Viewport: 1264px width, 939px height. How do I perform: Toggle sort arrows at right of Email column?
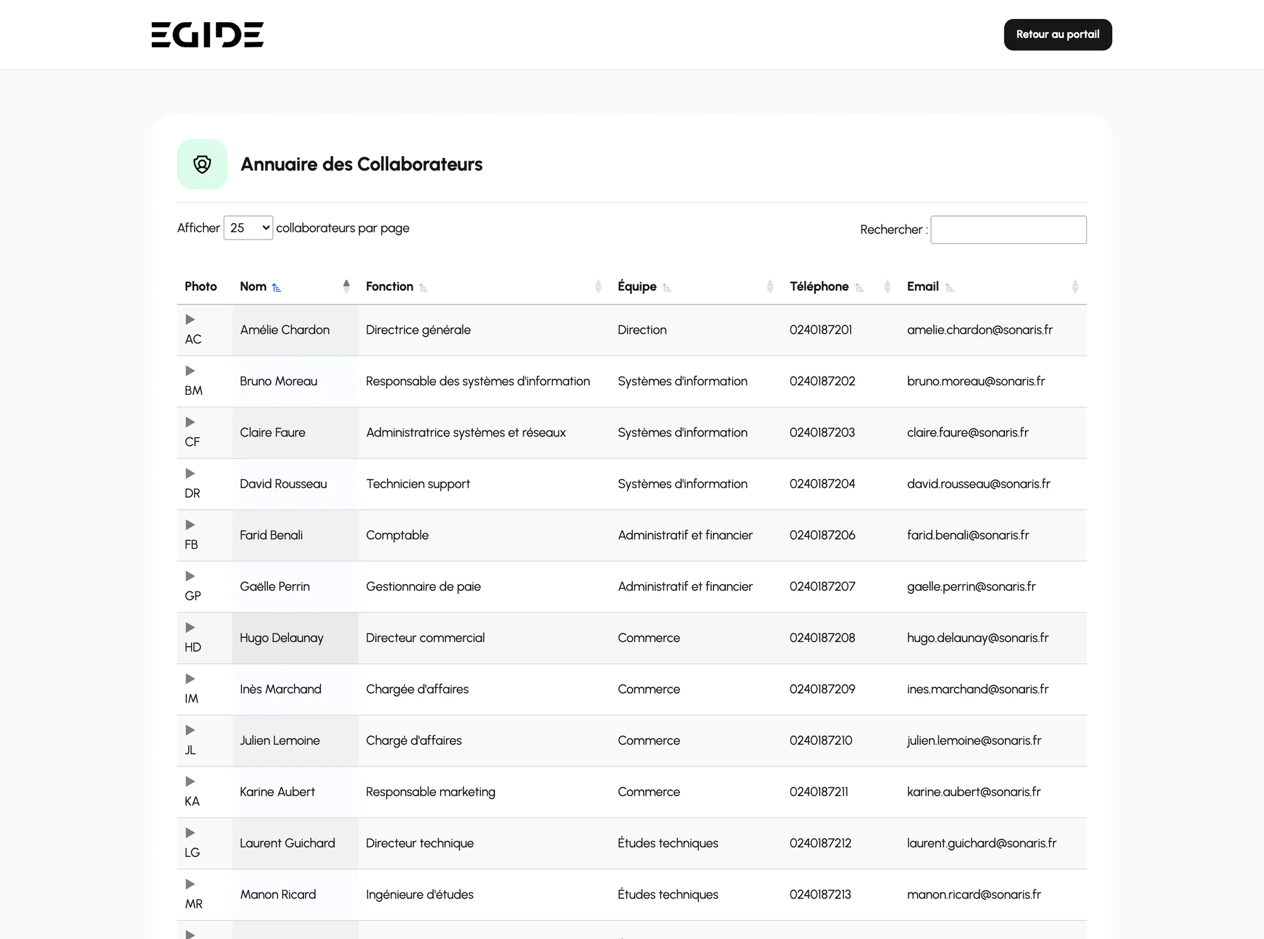(x=1075, y=286)
